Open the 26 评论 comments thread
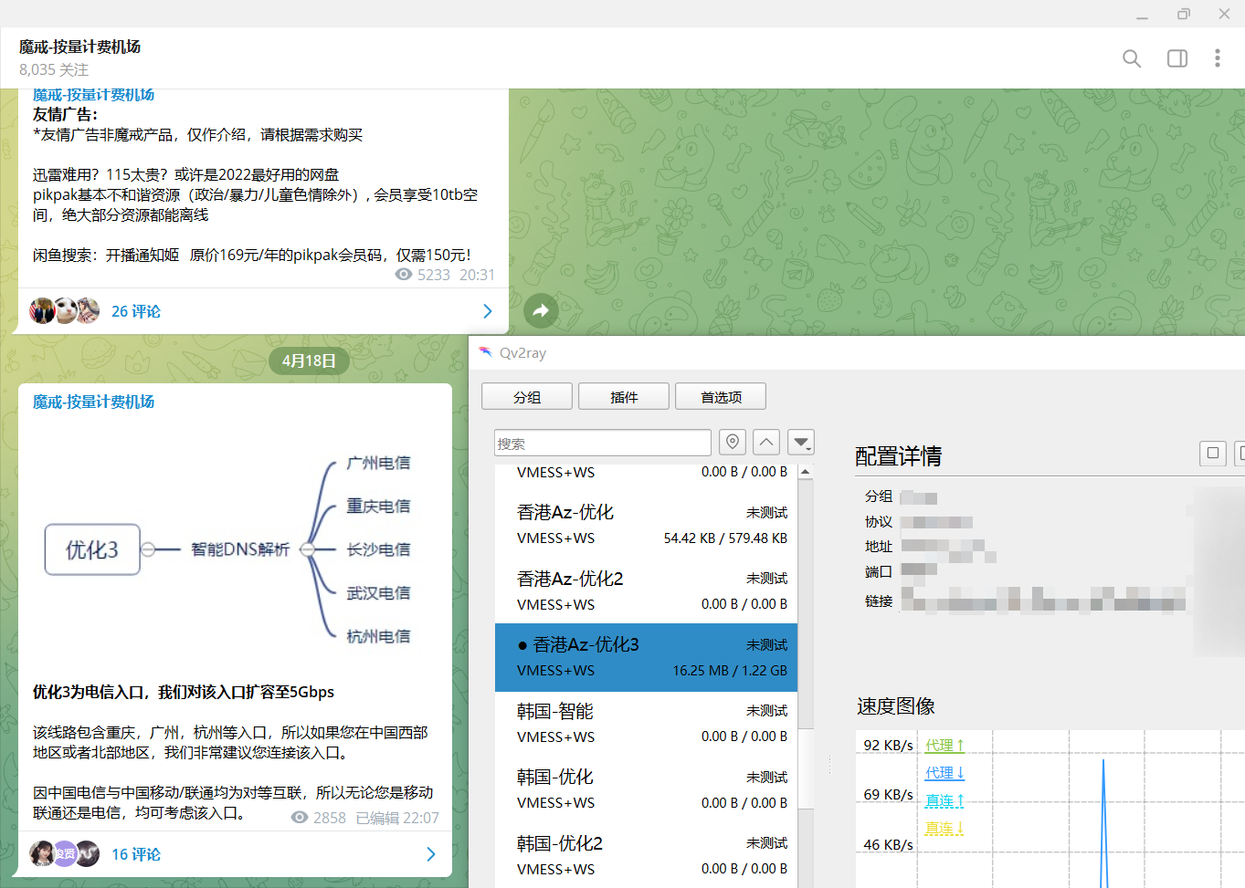 (x=136, y=311)
